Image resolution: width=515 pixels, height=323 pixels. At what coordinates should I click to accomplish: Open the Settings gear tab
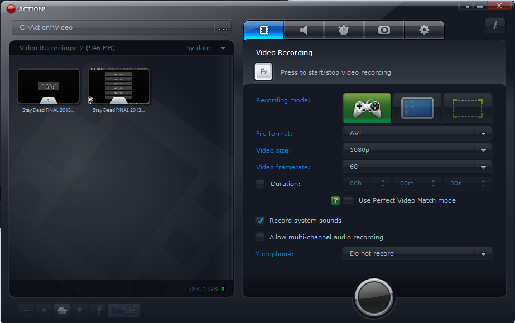[424, 30]
